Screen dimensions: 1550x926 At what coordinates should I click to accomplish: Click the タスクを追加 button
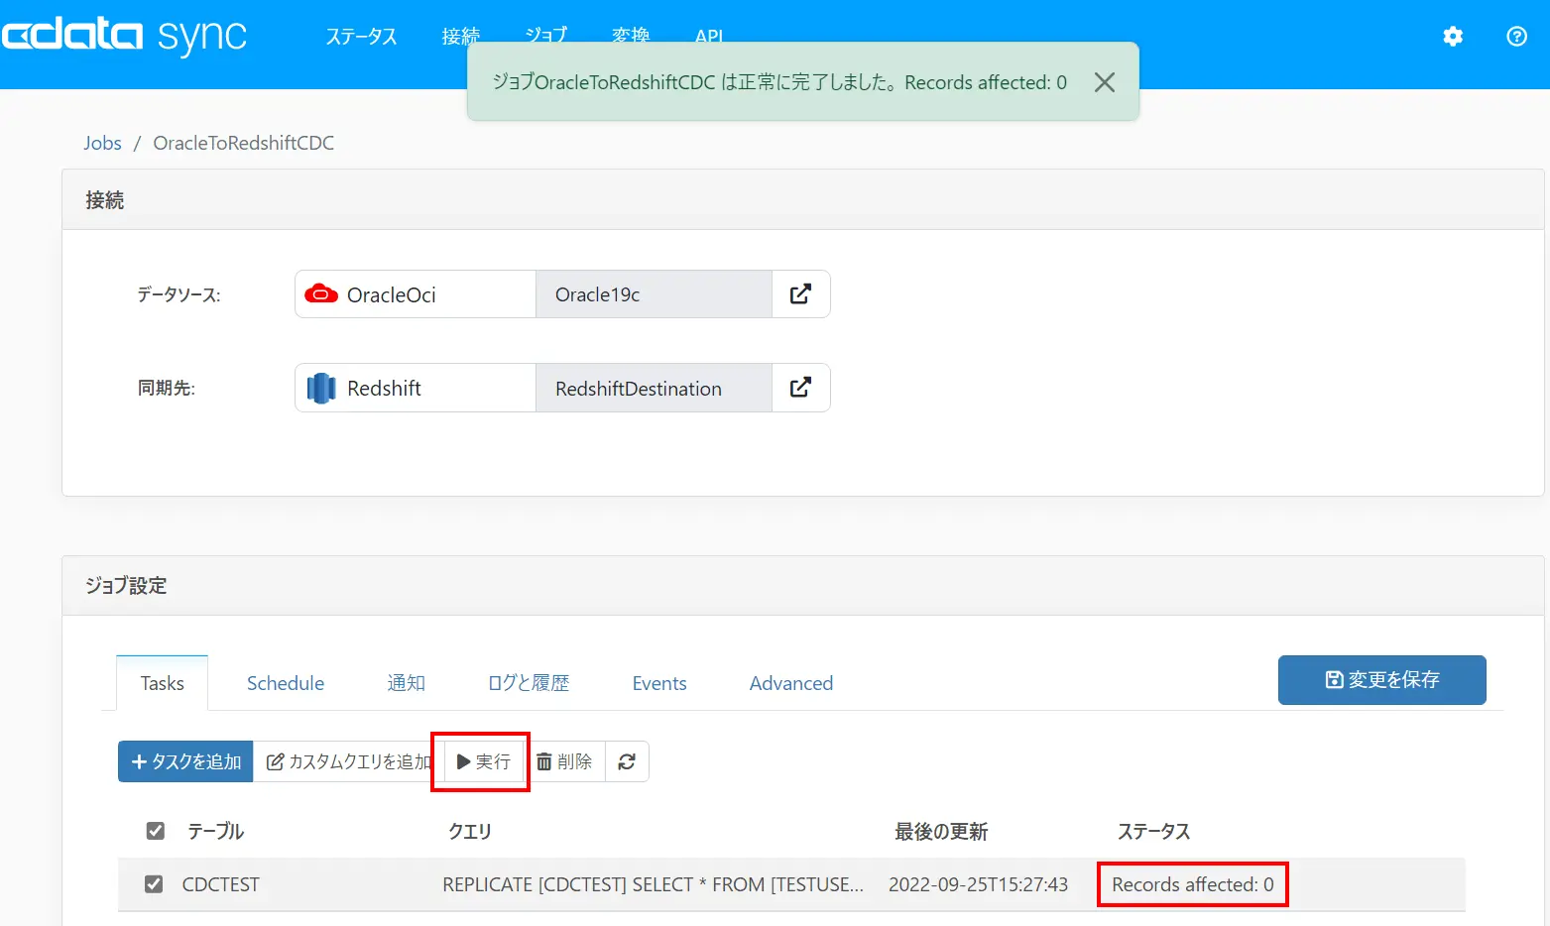tap(185, 761)
